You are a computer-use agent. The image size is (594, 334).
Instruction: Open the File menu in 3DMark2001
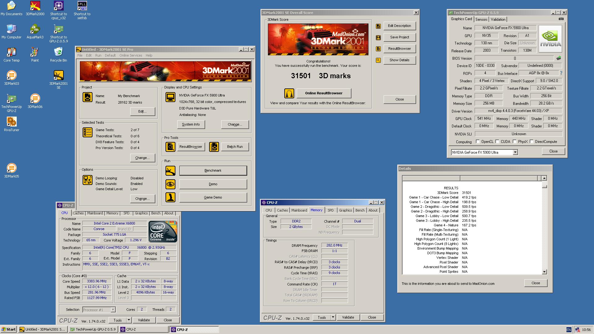click(80, 55)
